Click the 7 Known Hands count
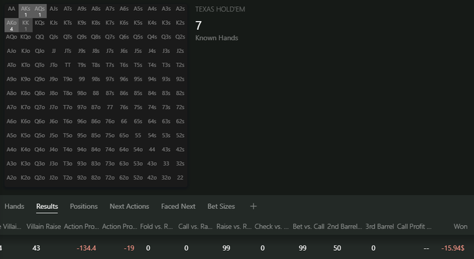474x259 pixels. coord(198,25)
